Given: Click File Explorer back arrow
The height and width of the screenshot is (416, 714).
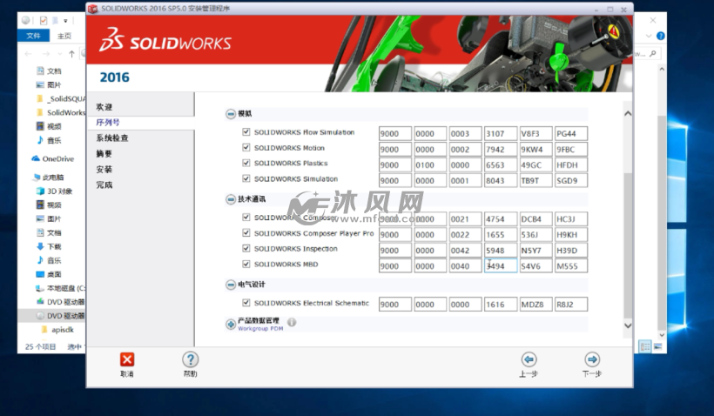Looking at the screenshot, I should (28, 54).
